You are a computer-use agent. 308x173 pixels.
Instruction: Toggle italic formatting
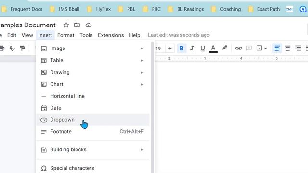[x=192, y=48]
